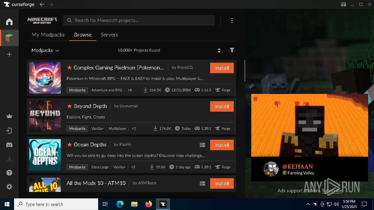Viewport: 374px width, 210px height.
Task: Select the Browse tab
Action: tap(83, 35)
